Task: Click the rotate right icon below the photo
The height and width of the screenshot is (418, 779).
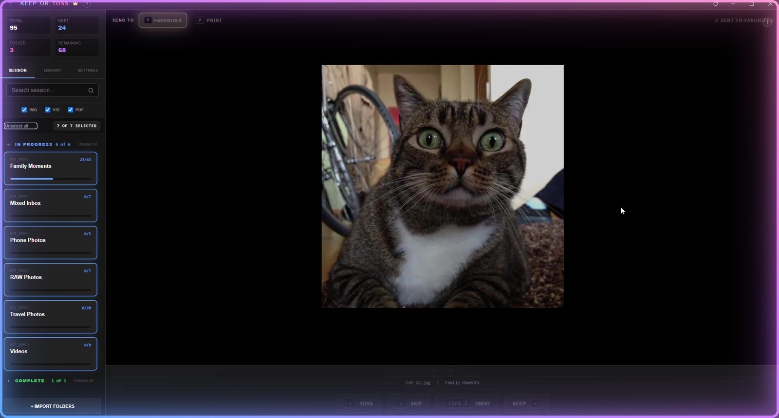Action: 451,371
